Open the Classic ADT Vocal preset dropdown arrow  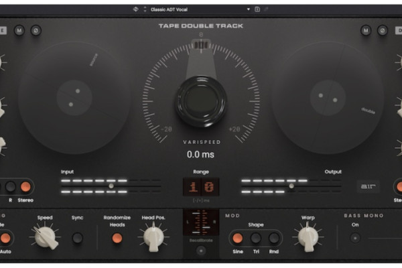coord(248,9)
